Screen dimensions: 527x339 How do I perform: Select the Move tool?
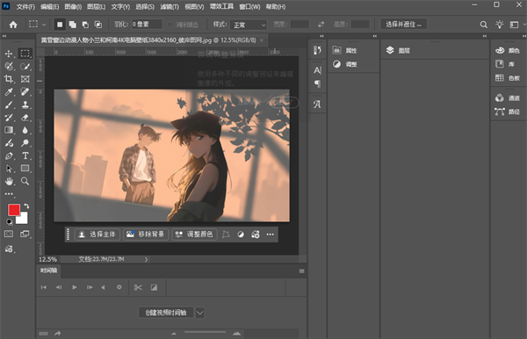pyautogui.click(x=9, y=54)
